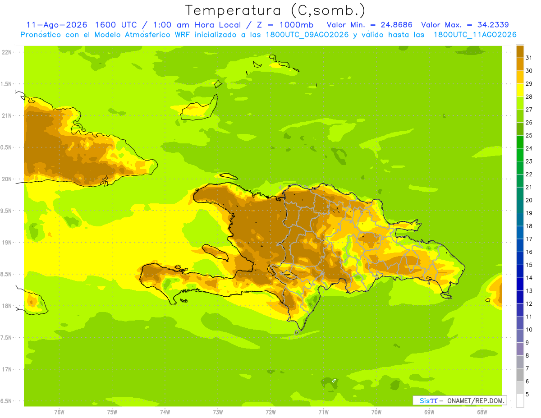Click the '20' value on color scale
541x418 pixels.
click(529, 200)
